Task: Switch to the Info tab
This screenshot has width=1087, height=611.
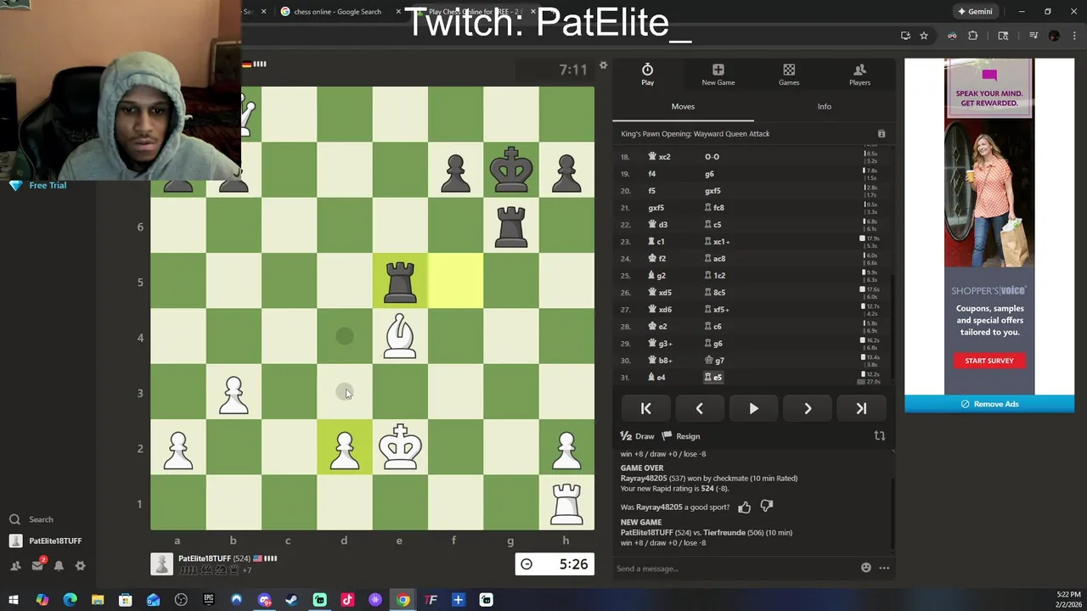Action: click(824, 106)
